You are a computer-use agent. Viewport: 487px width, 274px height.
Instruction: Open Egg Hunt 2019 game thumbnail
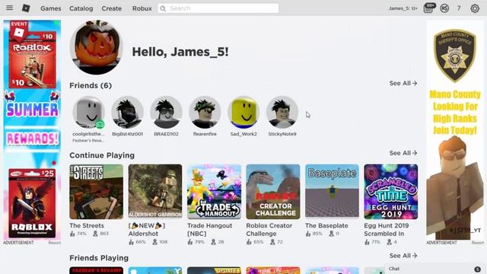[x=390, y=192]
